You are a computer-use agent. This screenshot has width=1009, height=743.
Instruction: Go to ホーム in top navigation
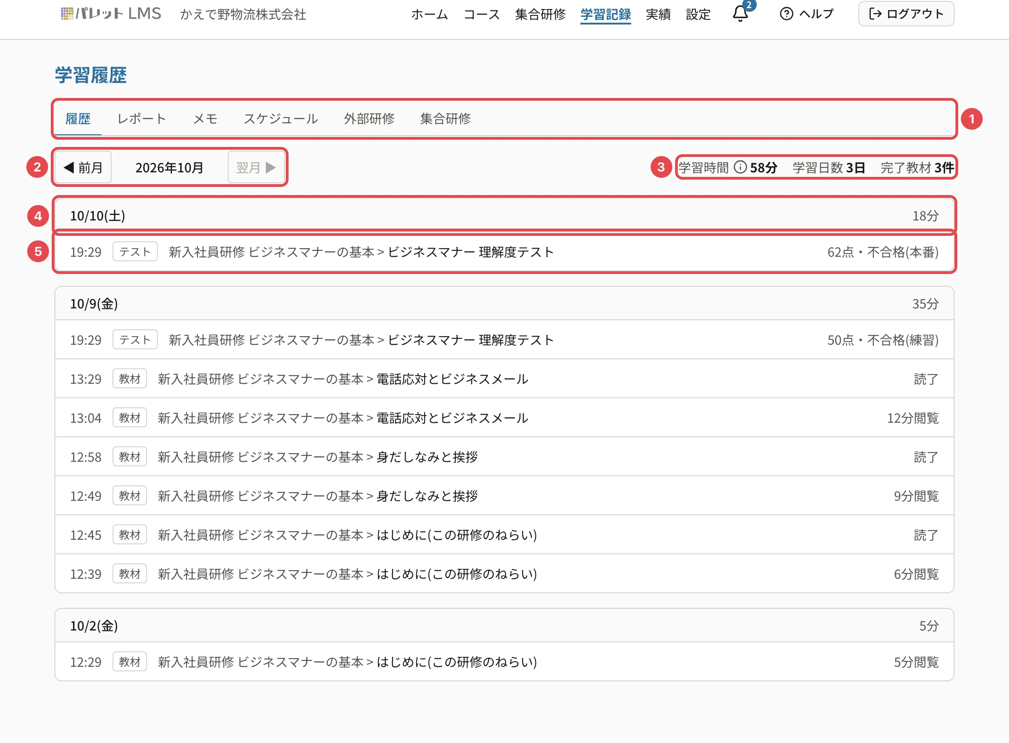coord(429,15)
